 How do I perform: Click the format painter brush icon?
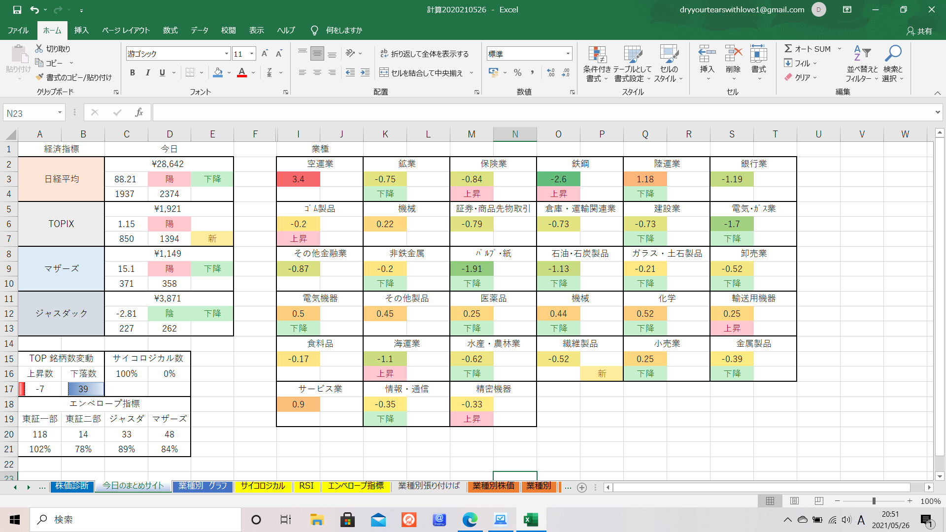click(x=40, y=77)
